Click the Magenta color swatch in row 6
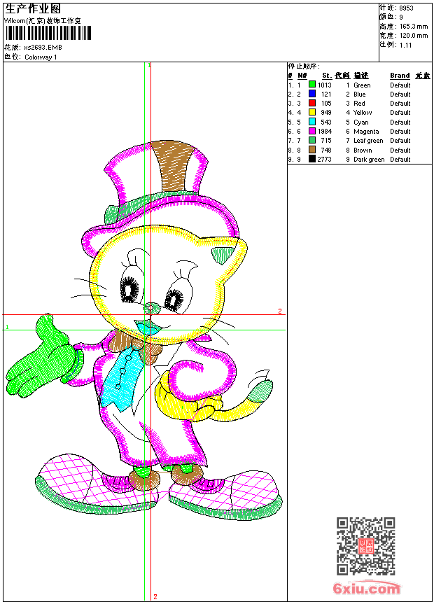This screenshot has width=434, height=602. tap(312, 132)
